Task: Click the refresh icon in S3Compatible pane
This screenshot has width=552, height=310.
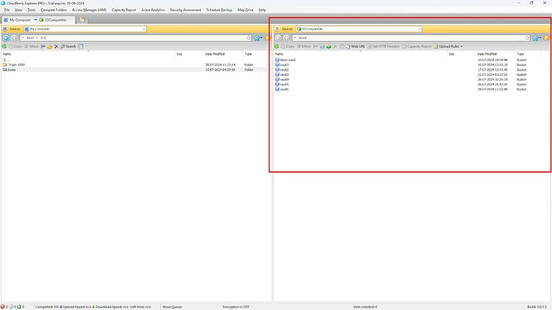Action: click(277, 46)
